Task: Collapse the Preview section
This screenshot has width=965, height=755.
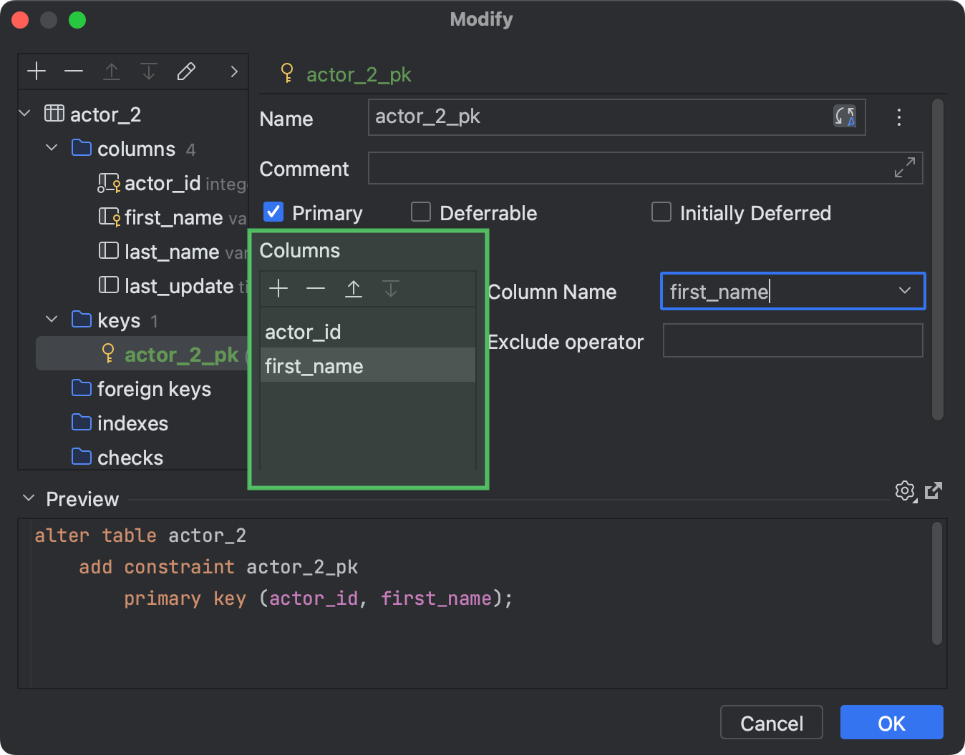Action: tap(29, 497)
